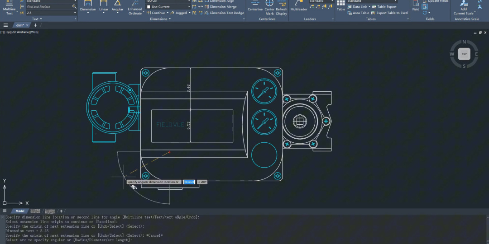Click the Dimension tool icon

(88, 3)
